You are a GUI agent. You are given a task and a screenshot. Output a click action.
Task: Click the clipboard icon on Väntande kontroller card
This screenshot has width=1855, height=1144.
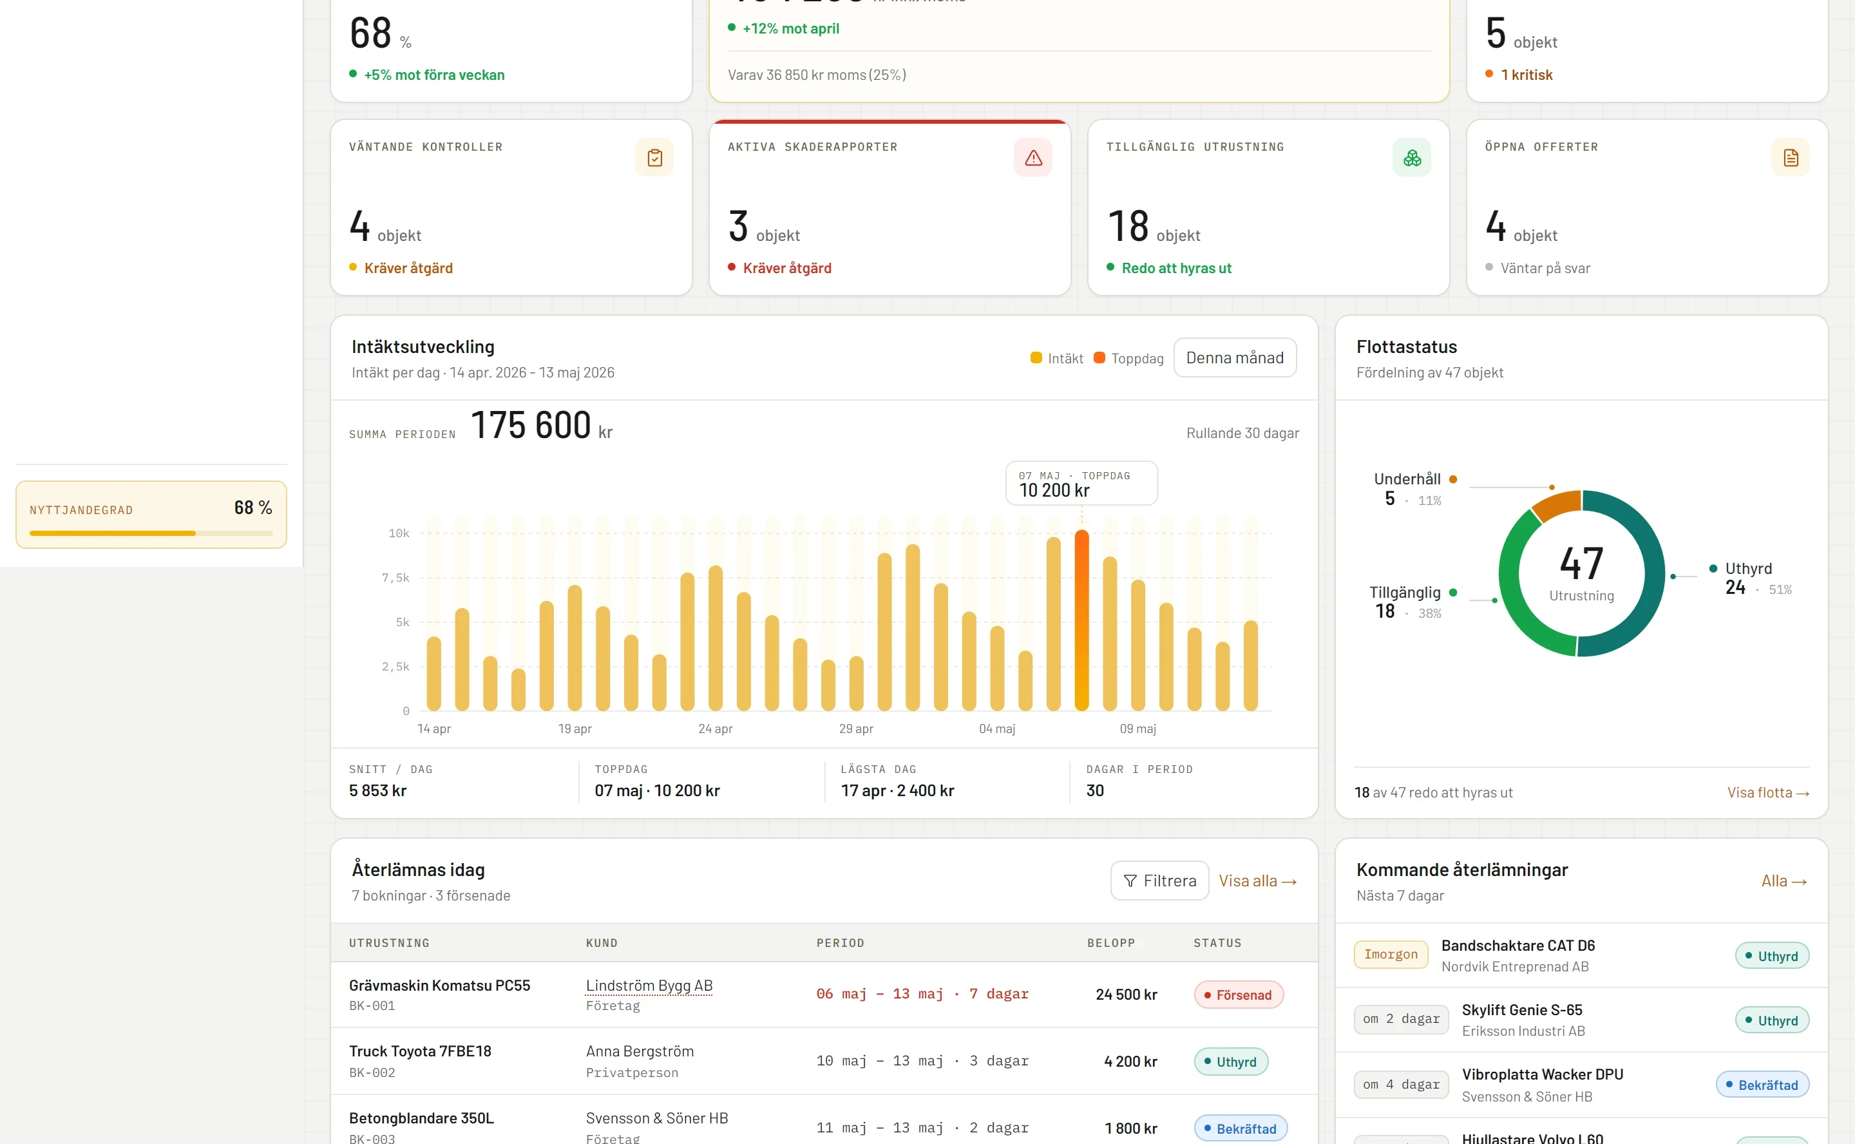point(654,157)
